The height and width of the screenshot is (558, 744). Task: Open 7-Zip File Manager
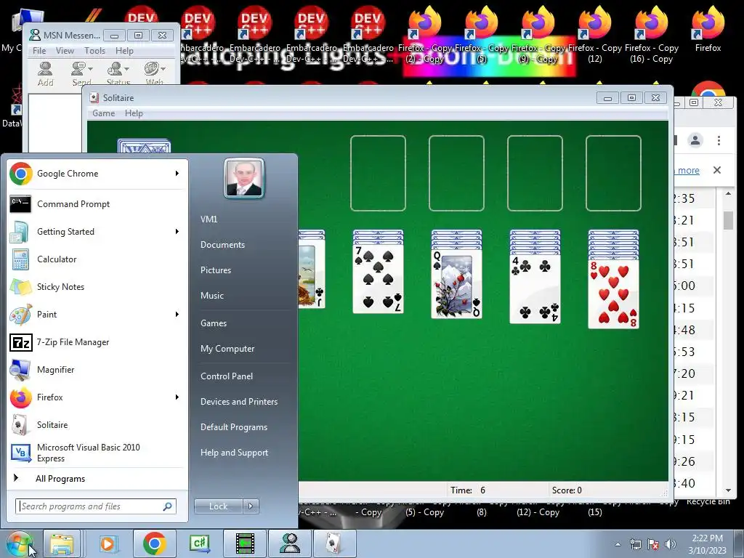[98, 342]
